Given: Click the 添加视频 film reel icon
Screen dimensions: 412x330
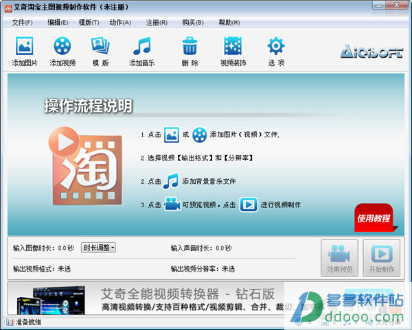Looking at the screenshot, I should tap(62, 46).
